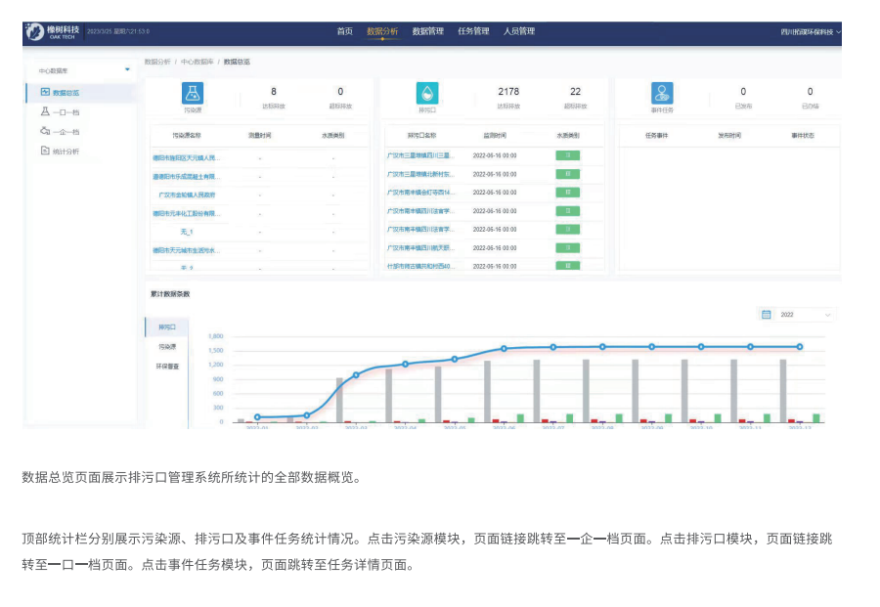
Task: Open the 四川拓璞环保科技 account dropdown
Action: click(810, 32)
